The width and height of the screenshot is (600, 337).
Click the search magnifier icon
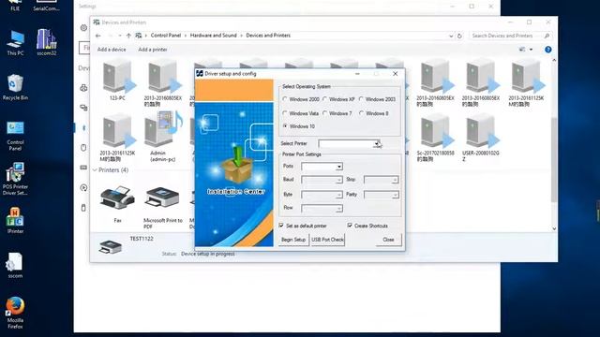coord(547,36)
